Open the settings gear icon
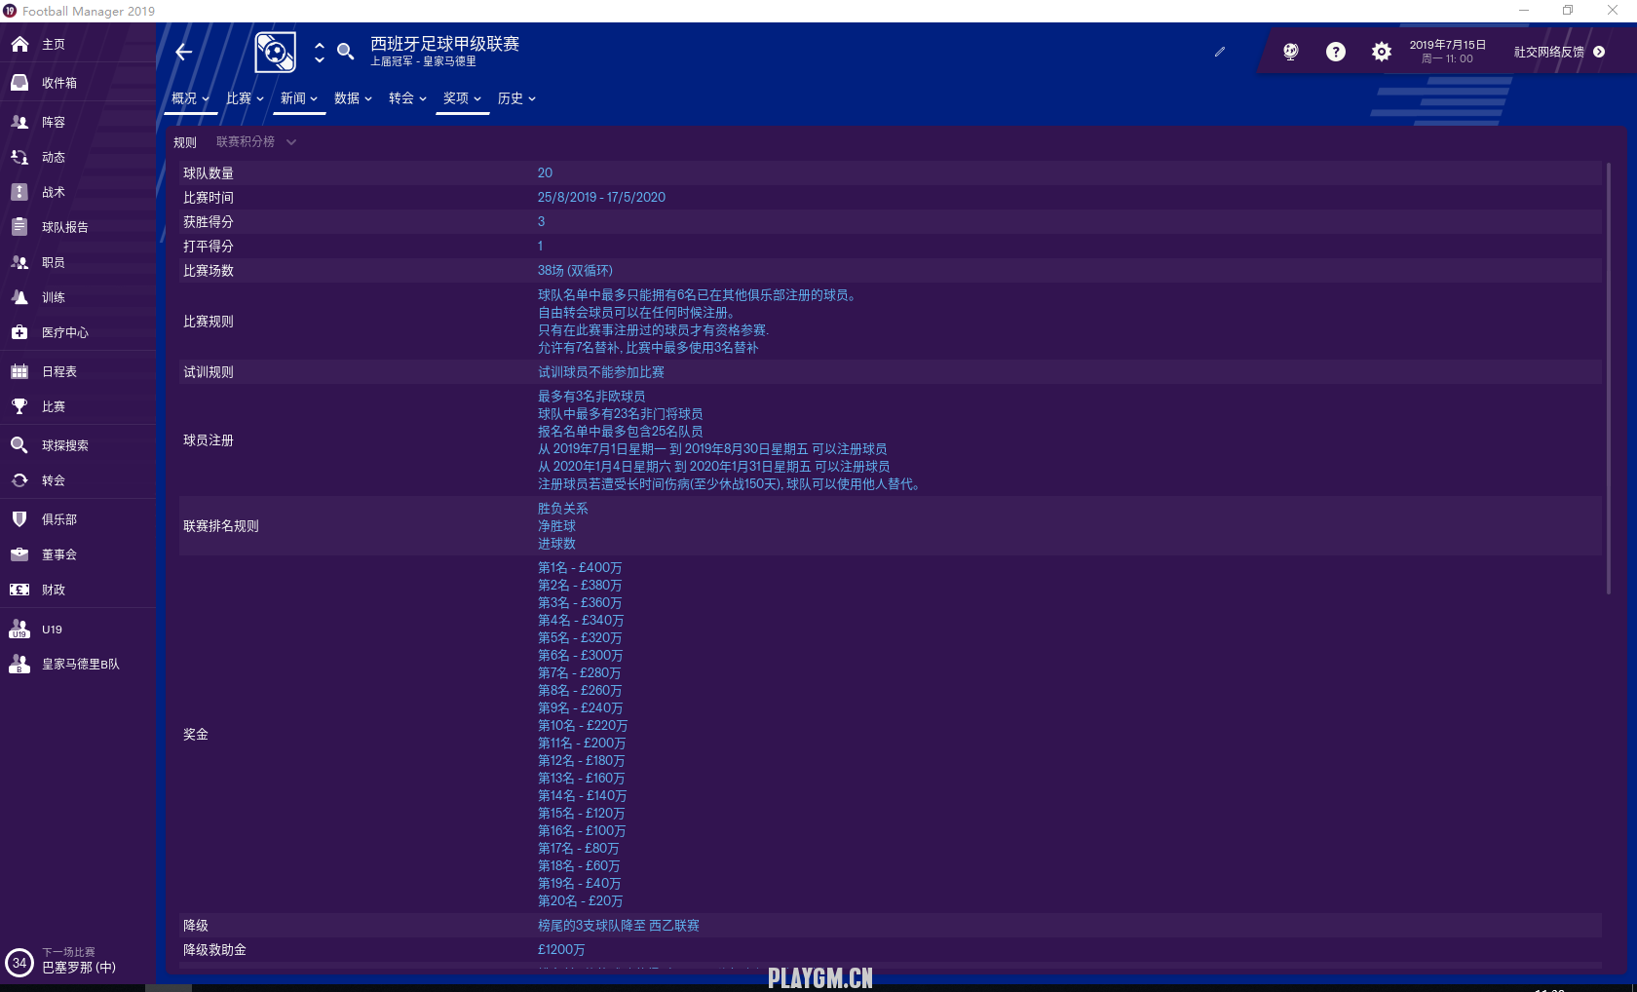The height and width of the screenshot is (992, 1637). click(1381, 53)
